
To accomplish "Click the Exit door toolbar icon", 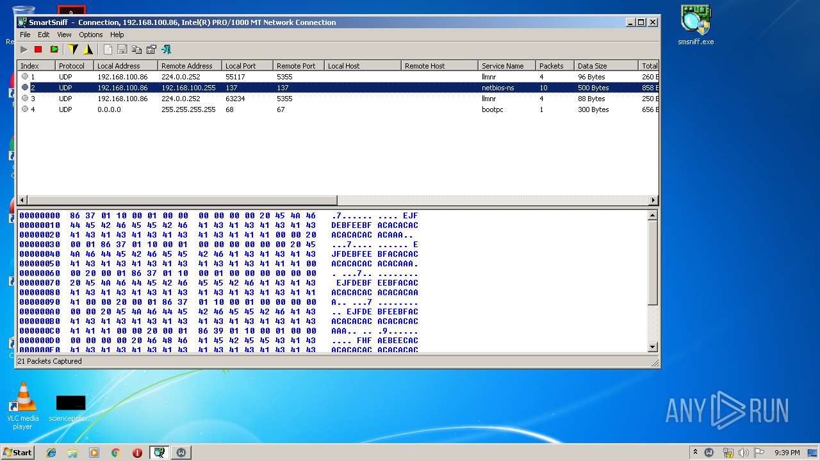I will click(166, 49).
